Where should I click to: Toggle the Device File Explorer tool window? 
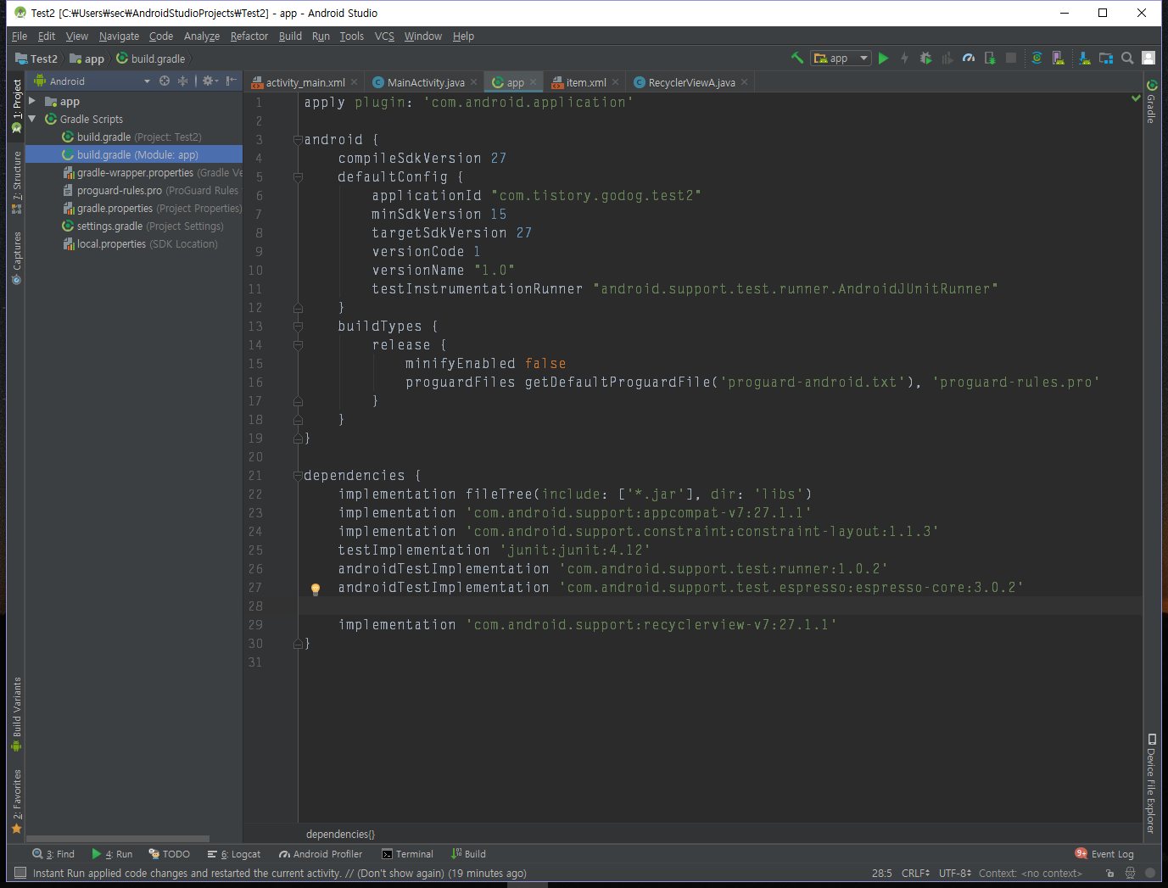pos(1152,784)
